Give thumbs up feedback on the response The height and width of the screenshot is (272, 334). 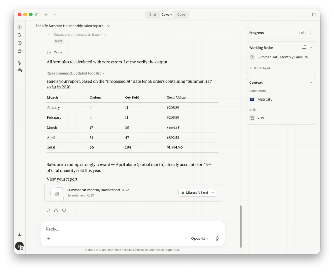[x=56, y=210]
